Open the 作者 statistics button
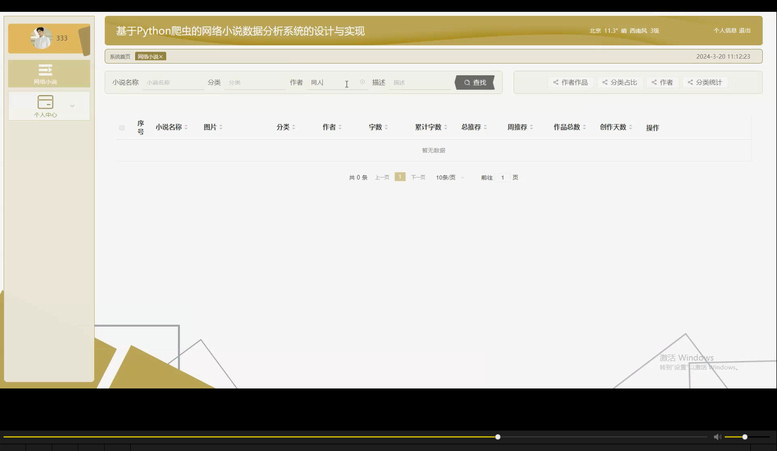The width and height of the screenshot is (777, 451). 662,83
